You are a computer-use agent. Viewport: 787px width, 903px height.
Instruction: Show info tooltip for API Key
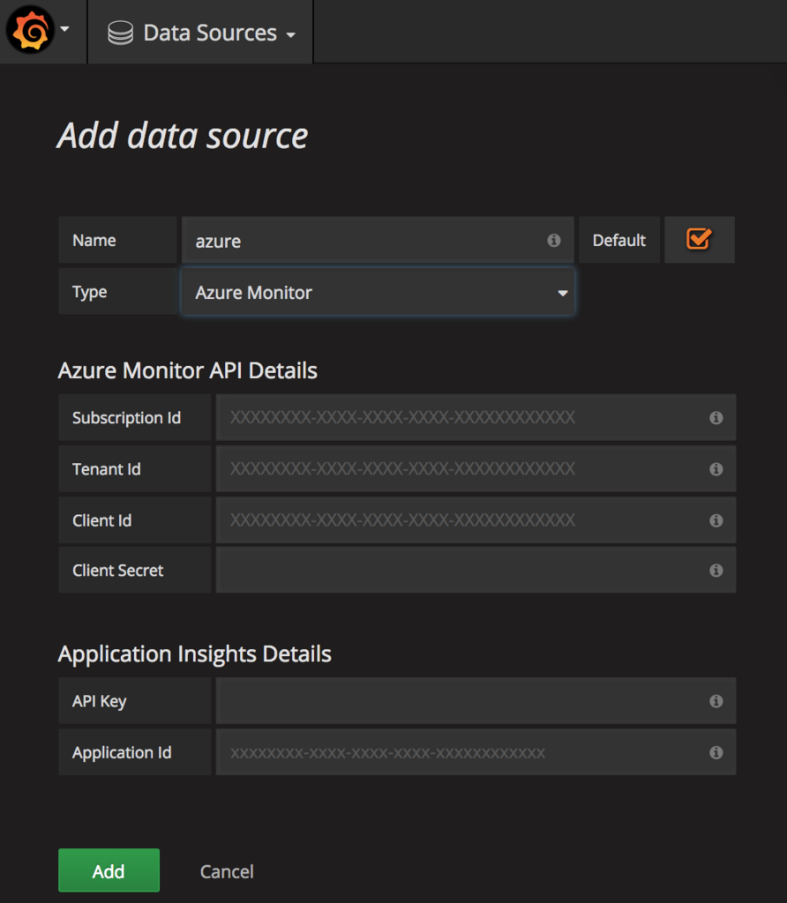[x=716, y=701]
